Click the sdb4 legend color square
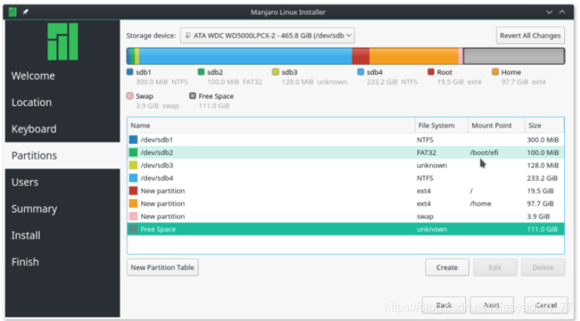 tap(361, 72)
